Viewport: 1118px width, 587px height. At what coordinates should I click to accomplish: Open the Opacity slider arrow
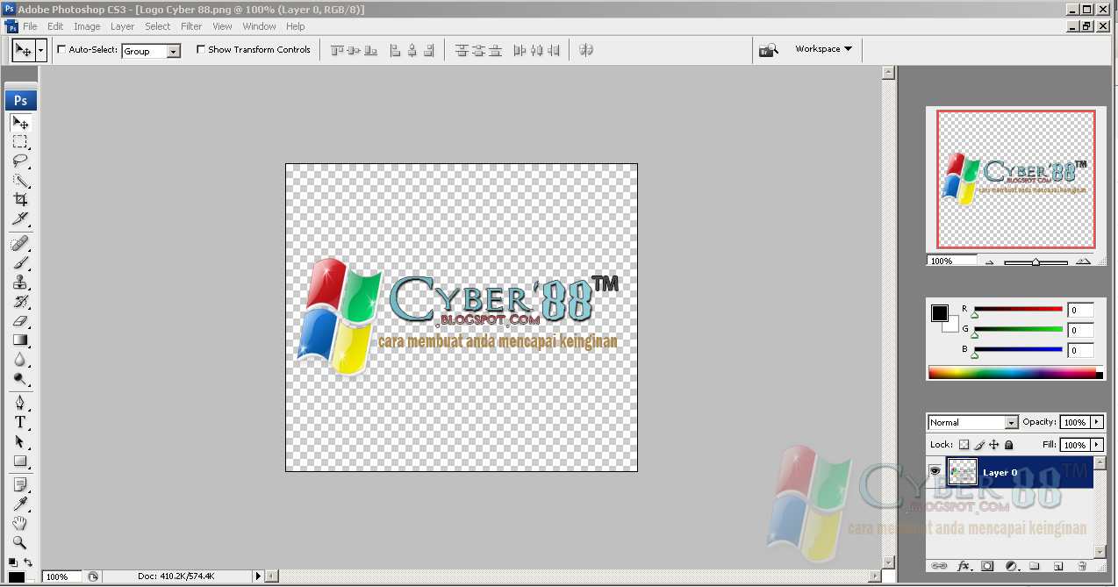(1097, 422)
